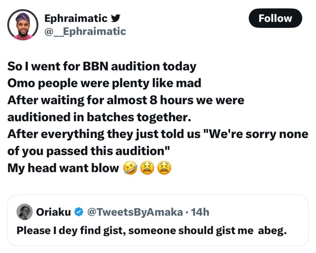316x253 pixels.
Task: Click the 'After waiting for almost 8 hours' line
Action: [x=126, y=100]
